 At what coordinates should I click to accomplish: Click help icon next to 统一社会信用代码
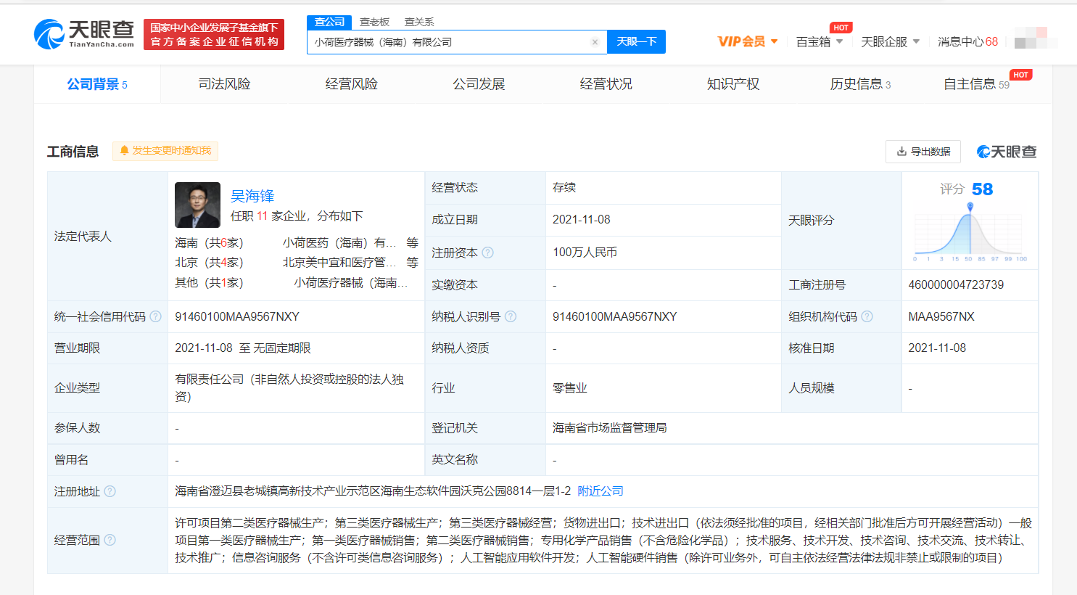click(155, 316)
